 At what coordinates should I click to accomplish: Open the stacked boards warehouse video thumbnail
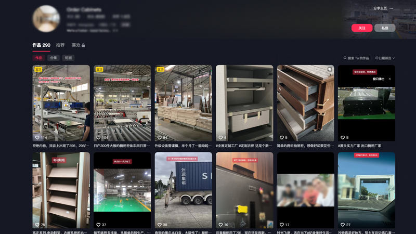point(184,103)
